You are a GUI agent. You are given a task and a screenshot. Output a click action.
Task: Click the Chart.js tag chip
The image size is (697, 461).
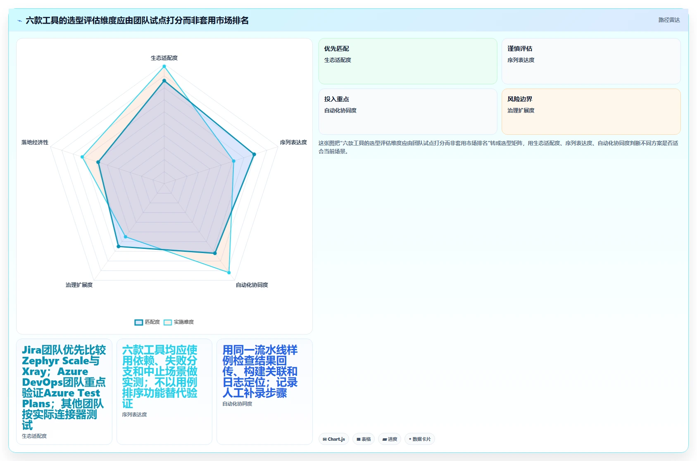point(334,439)
